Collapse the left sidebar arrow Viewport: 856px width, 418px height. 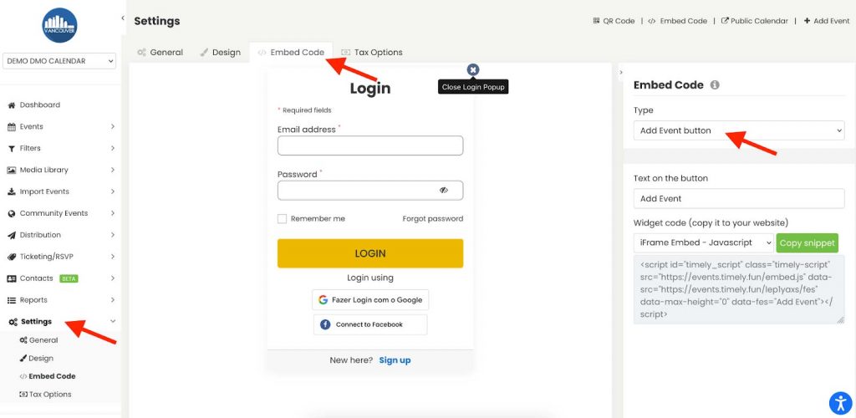tap(122, 18)
